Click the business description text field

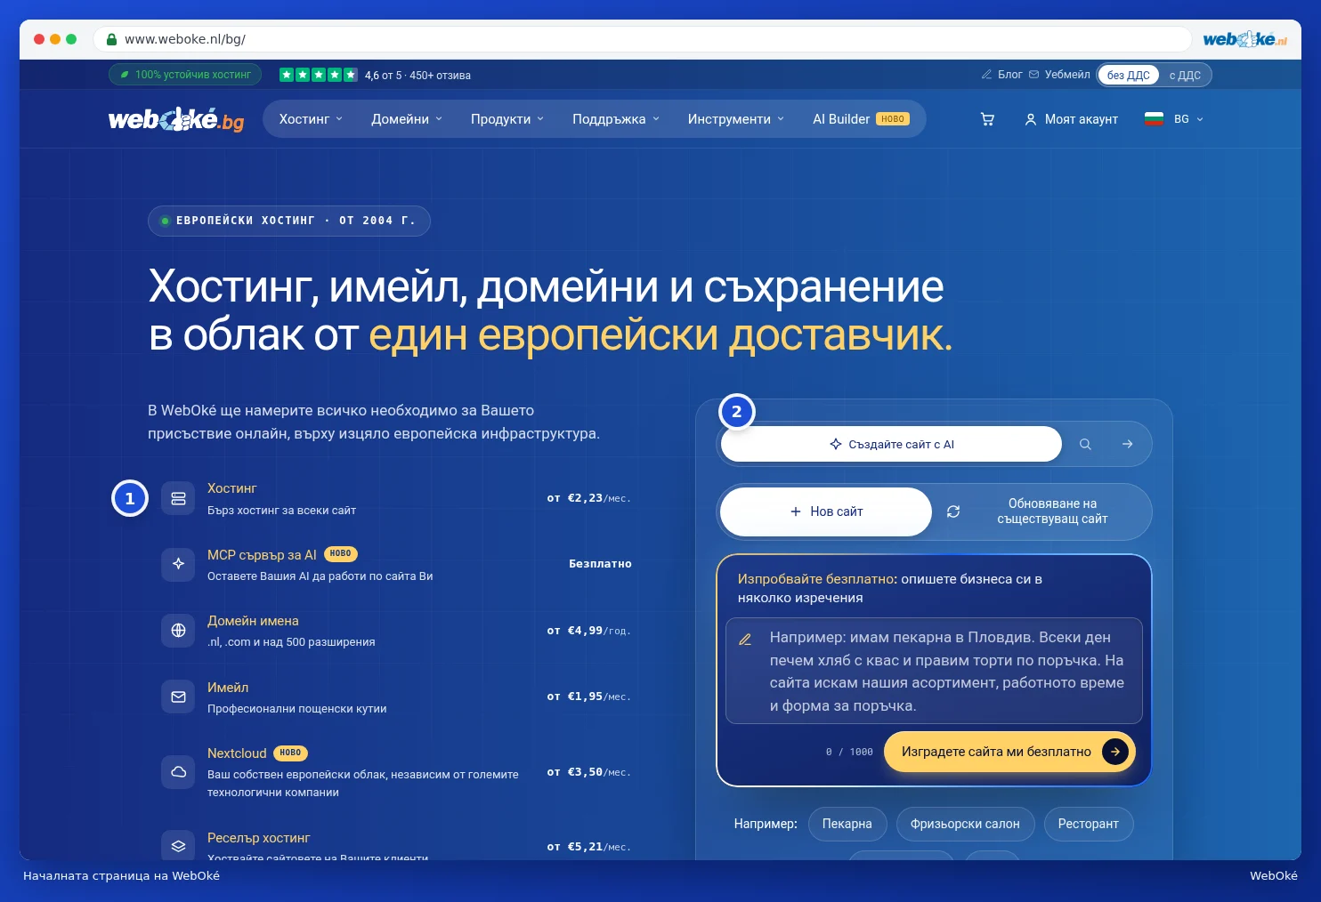934,671
